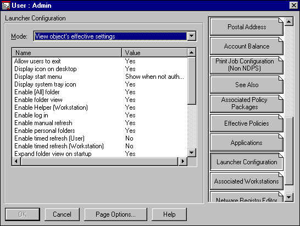Open the Postal Address page tab

coord(247,27)
